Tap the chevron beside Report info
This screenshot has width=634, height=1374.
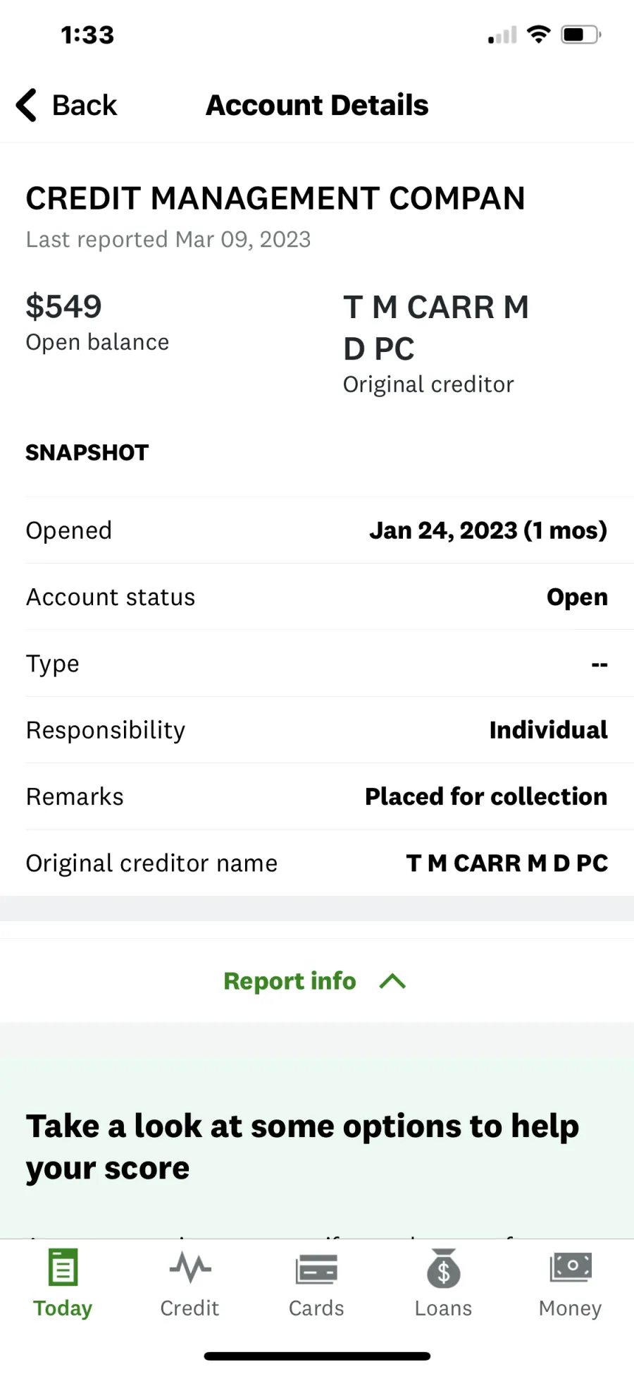point(393,981)
